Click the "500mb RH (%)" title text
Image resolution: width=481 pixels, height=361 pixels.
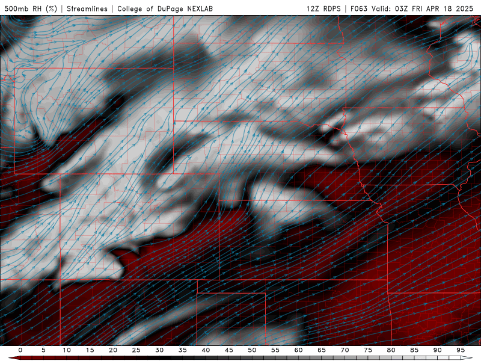[31, 9]
